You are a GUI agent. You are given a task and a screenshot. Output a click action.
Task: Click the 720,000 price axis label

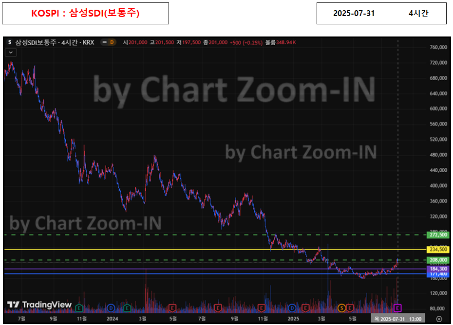(x=438, y=63)
